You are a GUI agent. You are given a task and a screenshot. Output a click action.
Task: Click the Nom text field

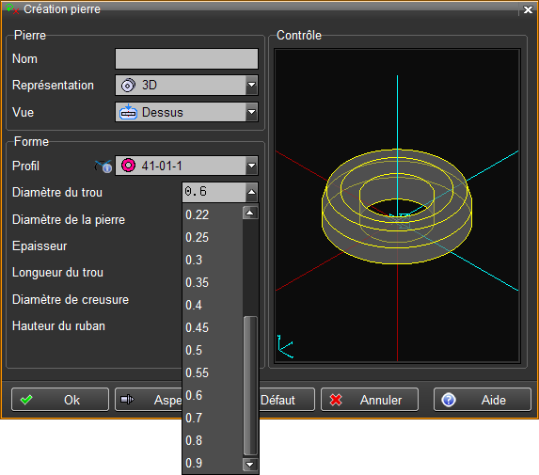[x=186, y=58]
